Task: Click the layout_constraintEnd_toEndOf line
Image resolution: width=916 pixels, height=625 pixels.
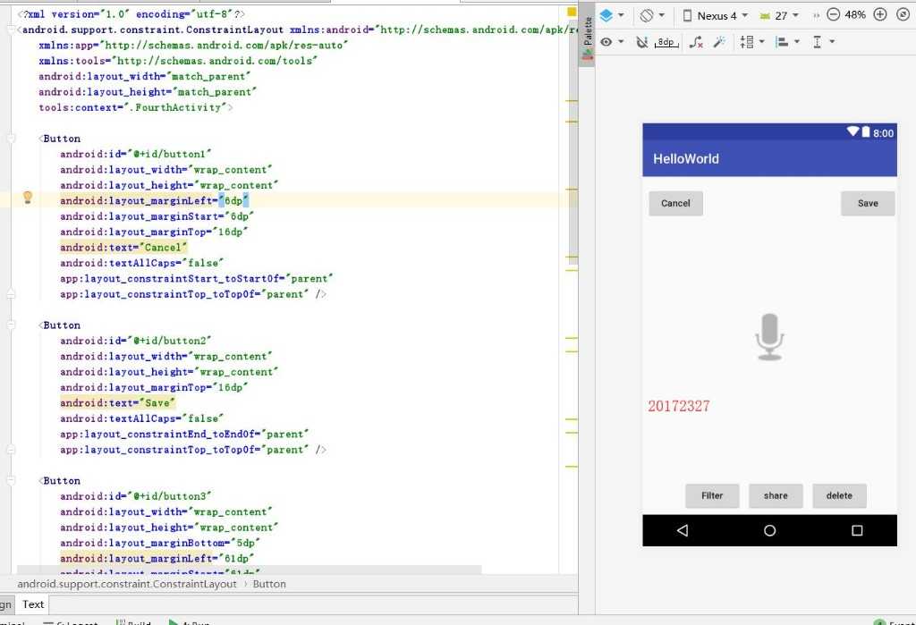Action: (184, 435)
